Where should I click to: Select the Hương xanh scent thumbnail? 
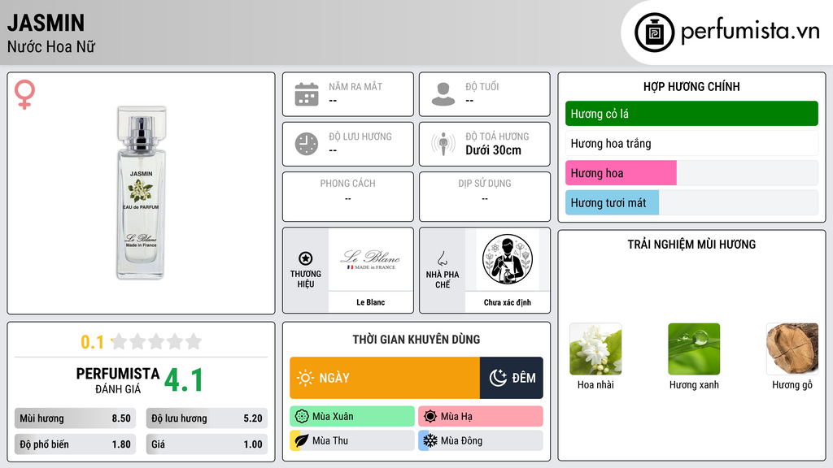pos(694,349)
